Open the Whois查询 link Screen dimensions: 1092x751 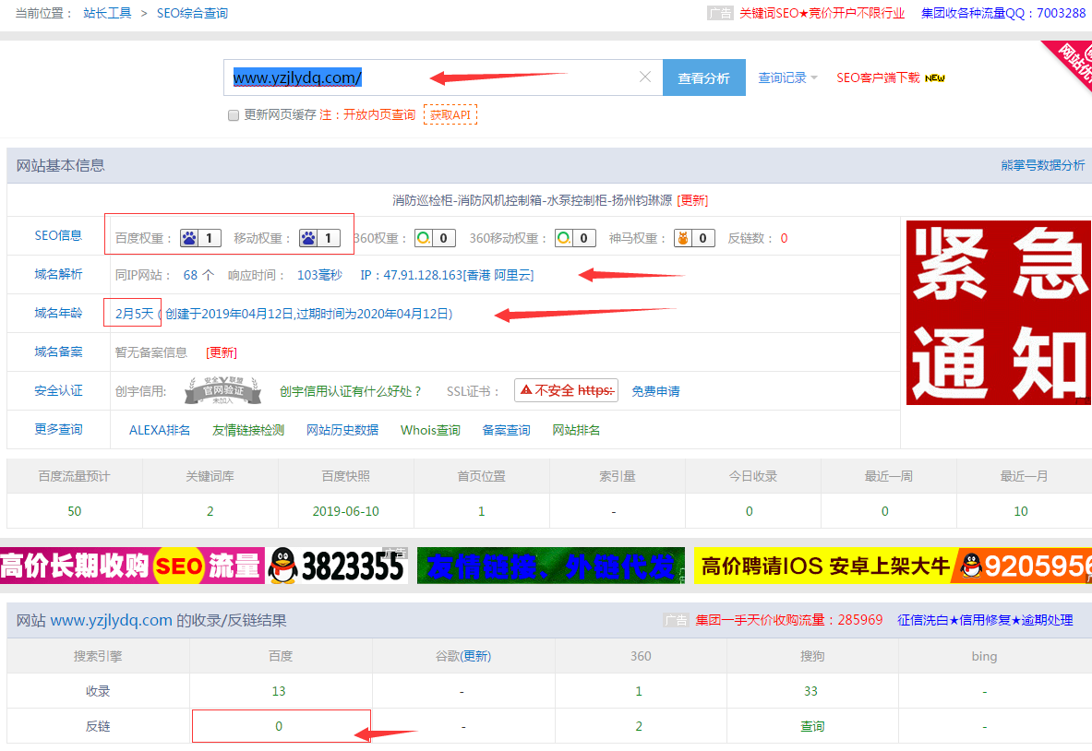(x=430, y=430)
